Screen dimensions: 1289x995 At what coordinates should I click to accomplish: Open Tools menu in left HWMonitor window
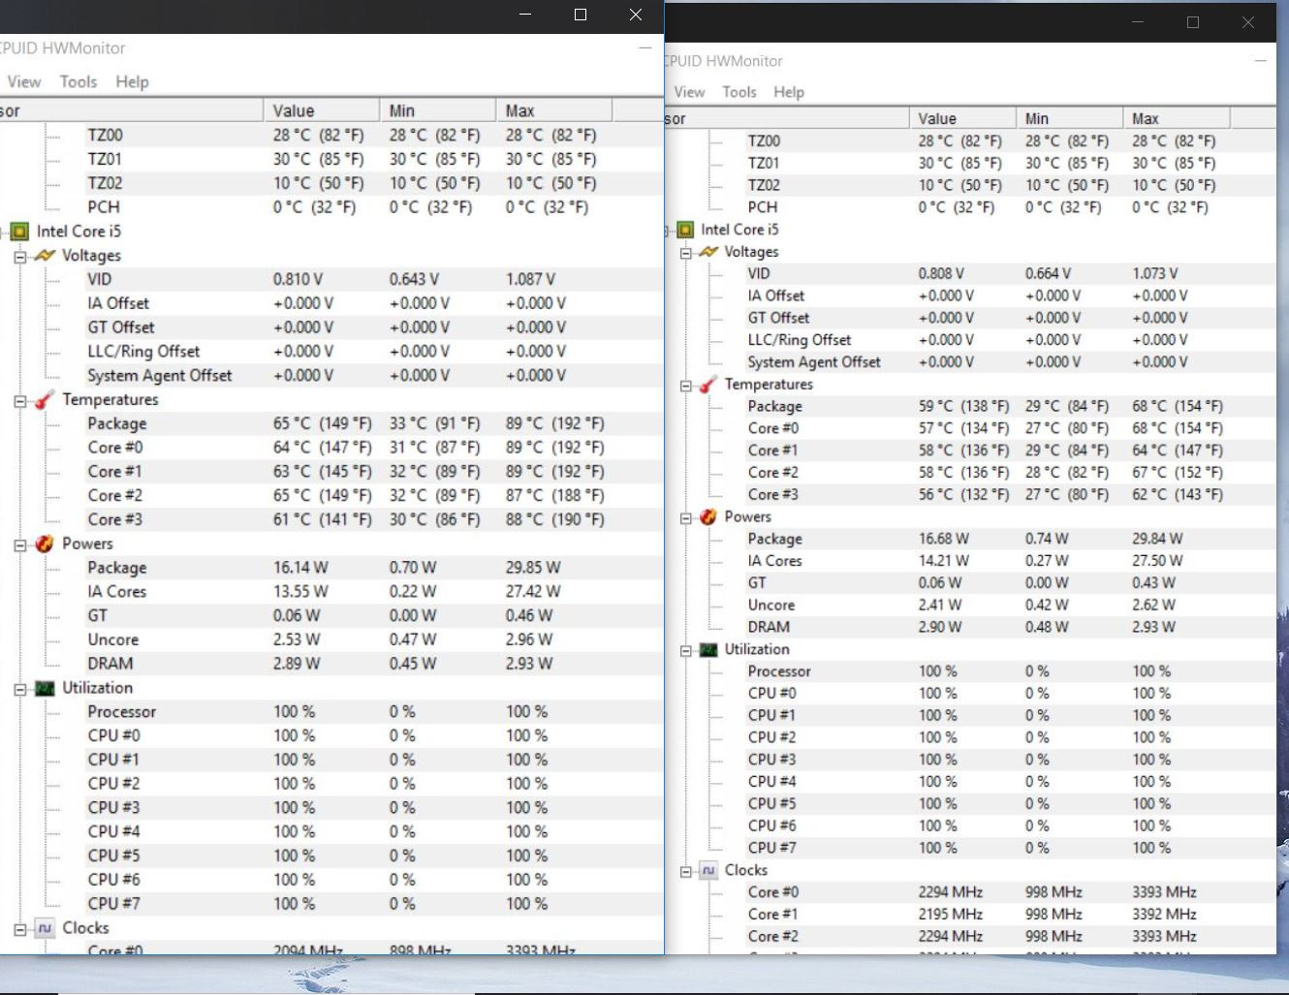click(79, 82)
